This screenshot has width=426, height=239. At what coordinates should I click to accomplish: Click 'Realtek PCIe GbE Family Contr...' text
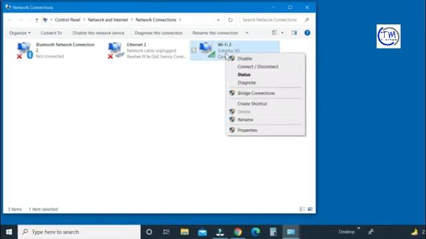[157, 56]
